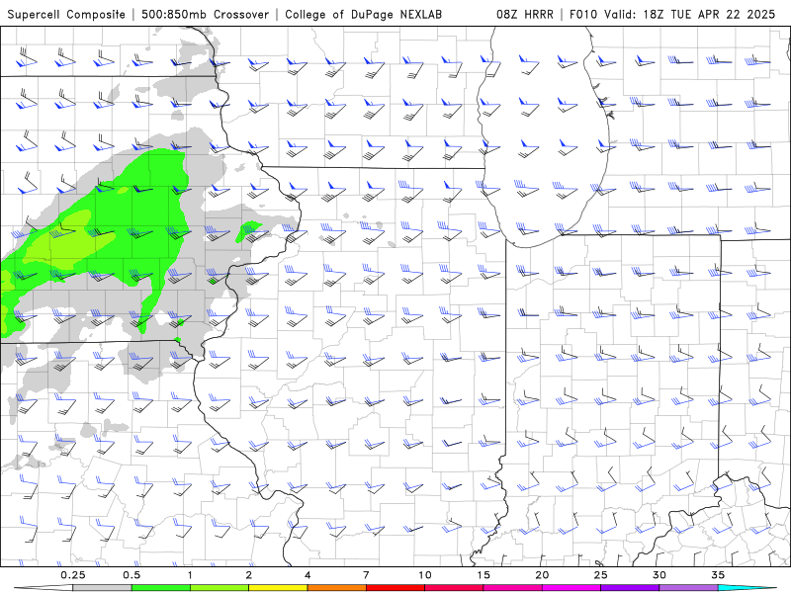This screenshot has height=593, width=791.
Task: Select the dark purple 25–30 colorbar segment
Action: tap(630, 588)
